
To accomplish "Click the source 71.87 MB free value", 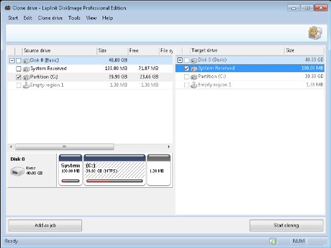I will (x=148, y=69).
